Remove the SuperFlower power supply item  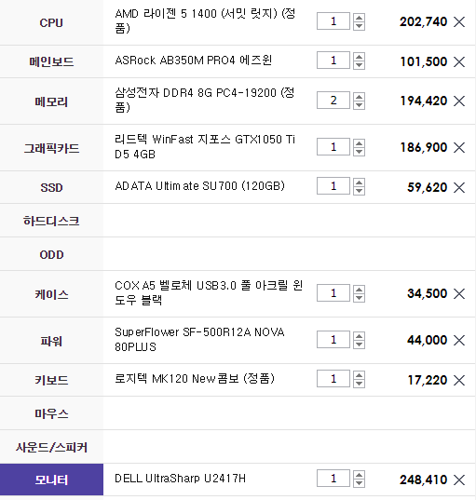coord(459,340)
